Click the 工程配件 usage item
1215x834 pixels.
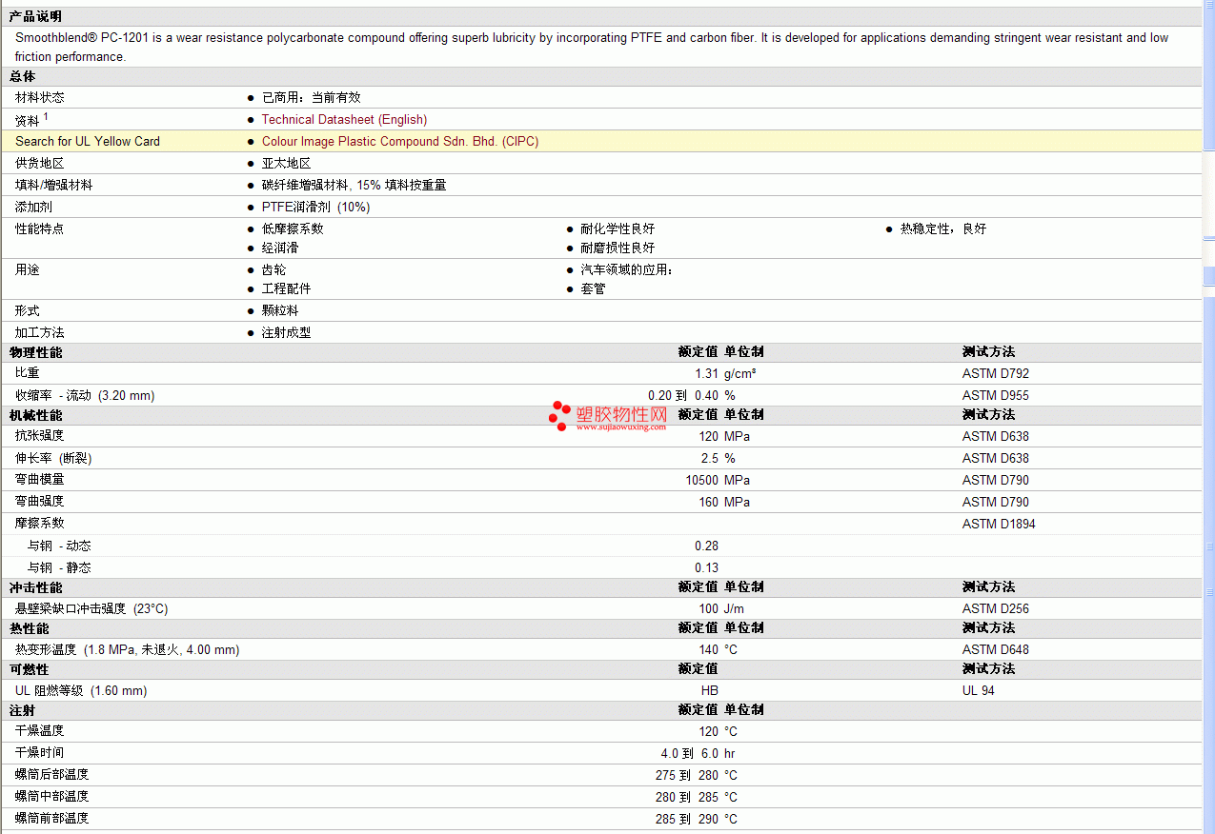[x=287, y=288]
